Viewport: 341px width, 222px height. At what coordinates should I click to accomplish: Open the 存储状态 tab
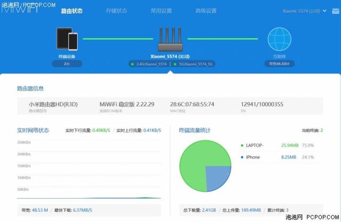click(116, 11)
